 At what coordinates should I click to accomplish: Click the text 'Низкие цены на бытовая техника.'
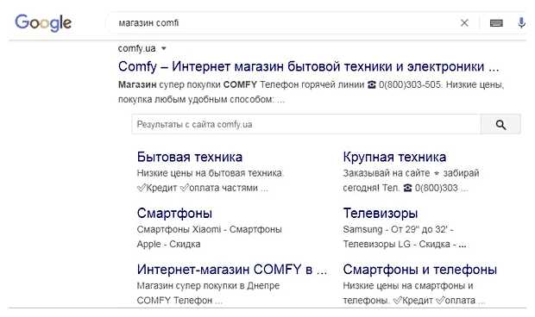click(211, 173)
